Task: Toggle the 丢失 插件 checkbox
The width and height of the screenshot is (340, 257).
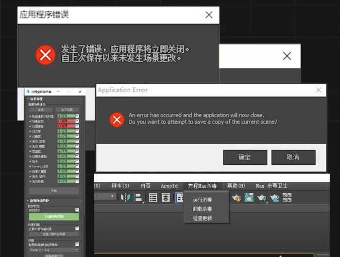Action: tap(30, 176)
